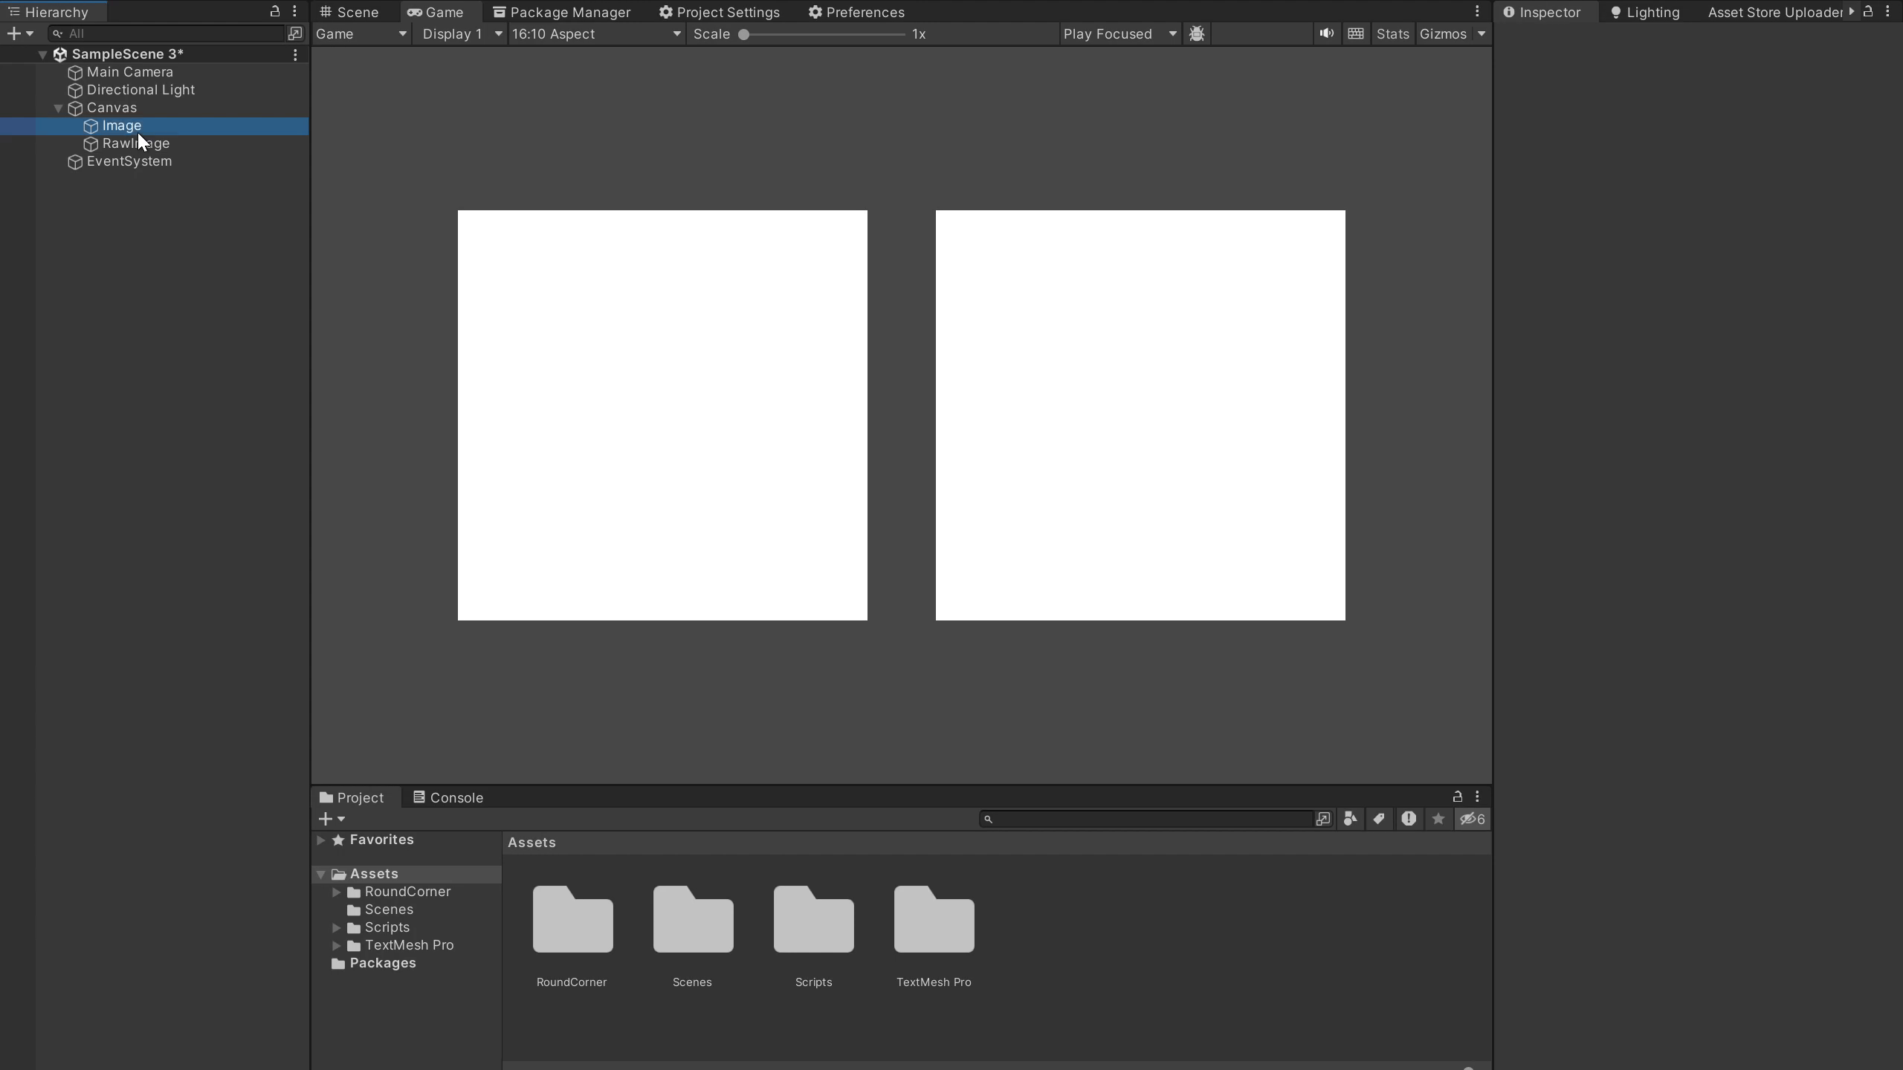The width and height of the screenshot is (1903, 1070).
Task: Open the Preferences tab
Action: (856, 12)
